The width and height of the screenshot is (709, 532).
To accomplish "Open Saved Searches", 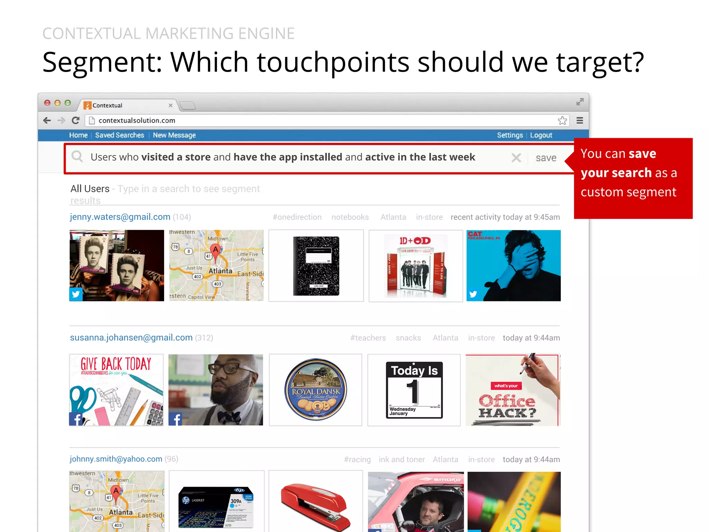I will [x=119, y=135].
